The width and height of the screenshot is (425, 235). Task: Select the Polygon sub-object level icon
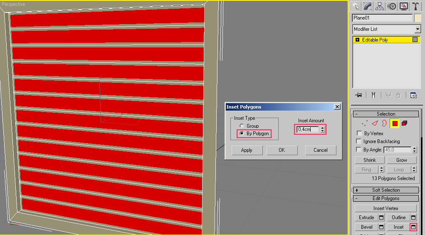pos(395,124)
